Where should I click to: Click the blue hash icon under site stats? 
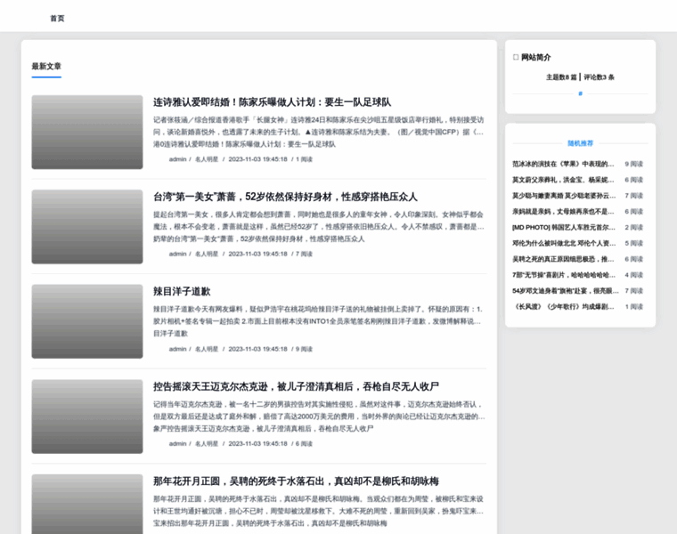coord(580,93)
